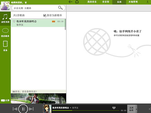Toggle the heart favorite in player bar
The image size is (151, 113).
pos(114,108)
